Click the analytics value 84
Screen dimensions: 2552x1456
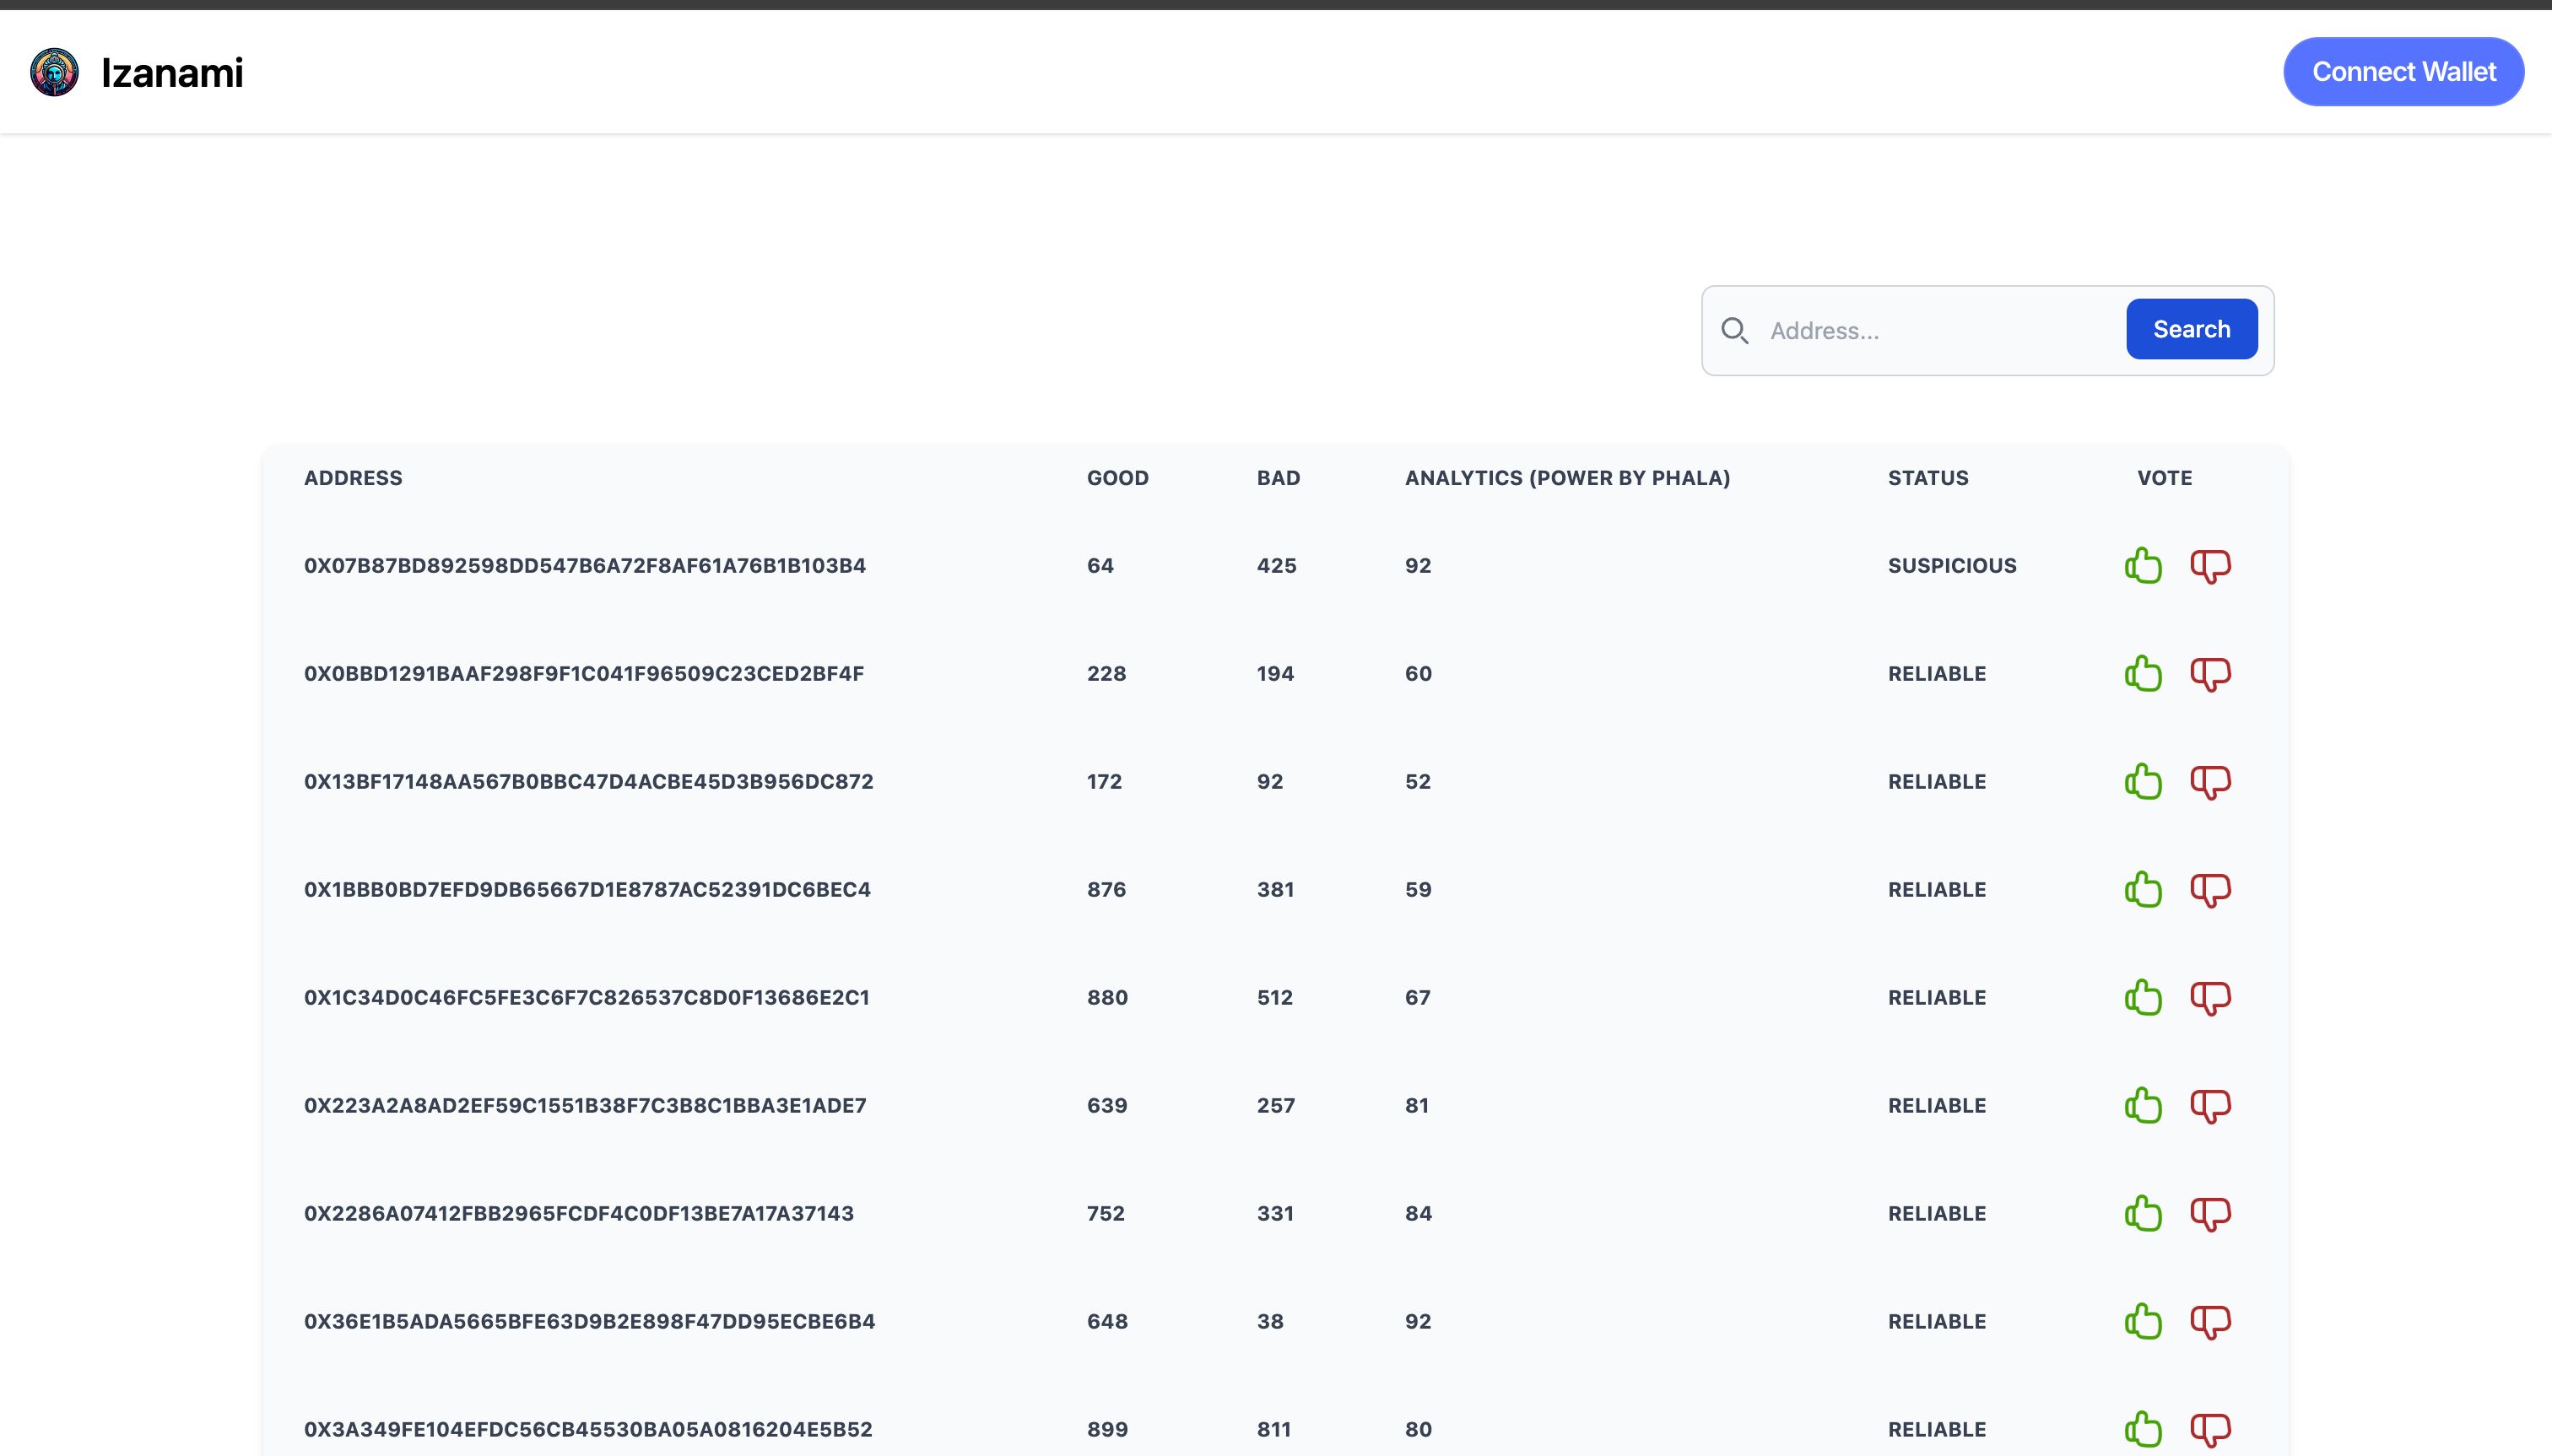point(1419,1214)
